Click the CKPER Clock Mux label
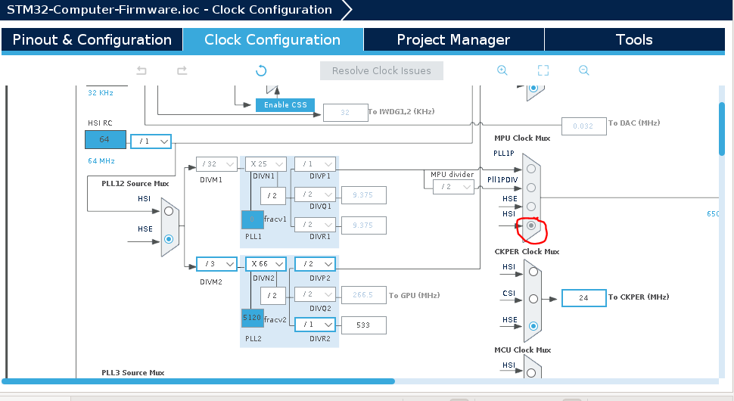This screenshot has height=401, width=734. pos(527,251)
